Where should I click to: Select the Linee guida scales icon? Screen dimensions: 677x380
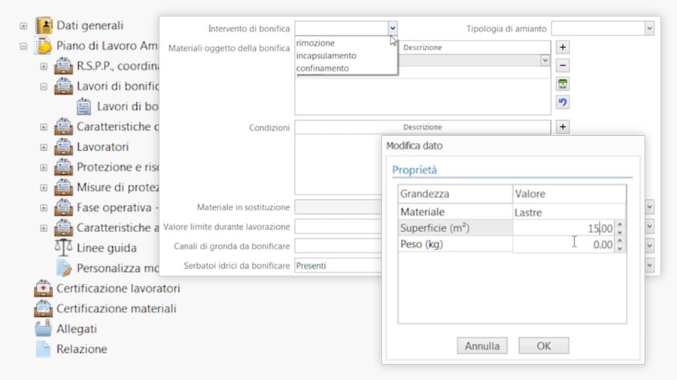pyautogui.click(x=64, y=248)
